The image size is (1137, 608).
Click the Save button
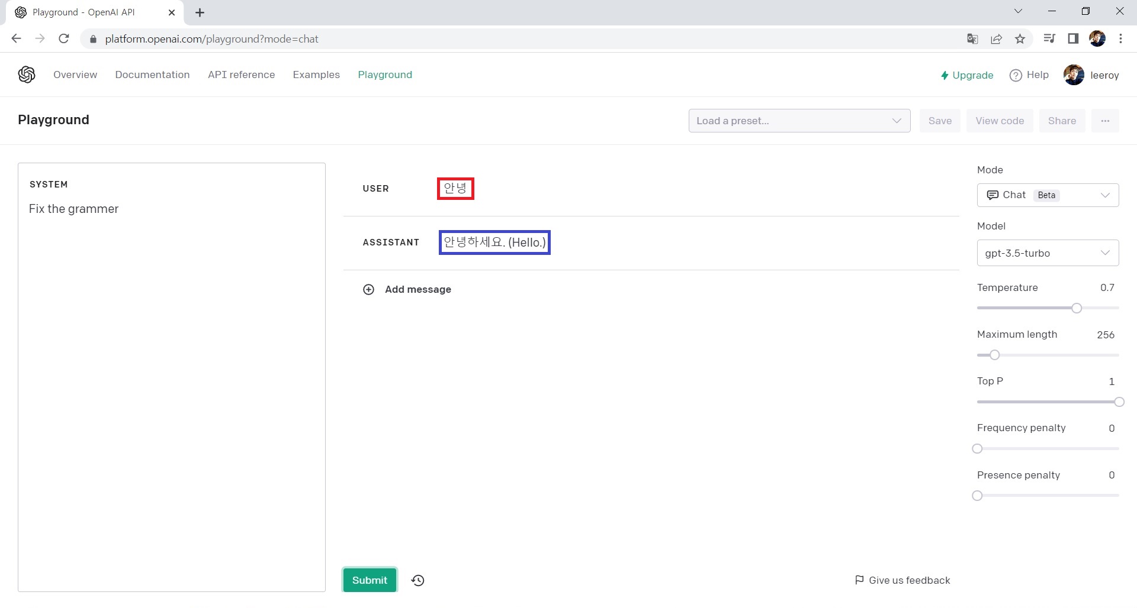tap(940, 121)
